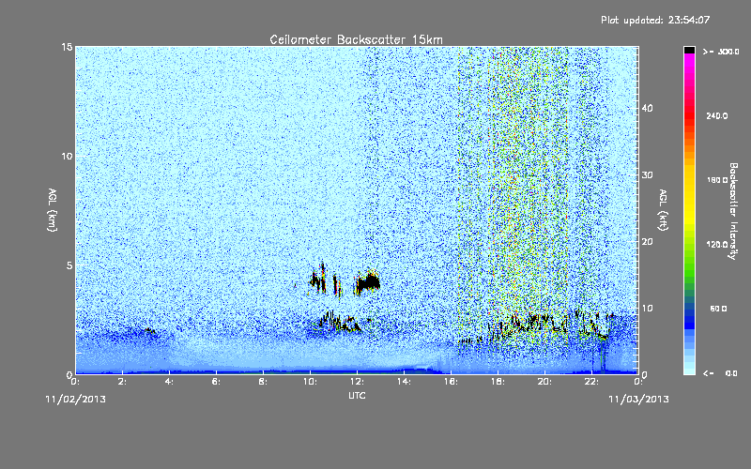Click the end date '11/03/2013'
The image size is (751, 469).
[x=638, y=400]
